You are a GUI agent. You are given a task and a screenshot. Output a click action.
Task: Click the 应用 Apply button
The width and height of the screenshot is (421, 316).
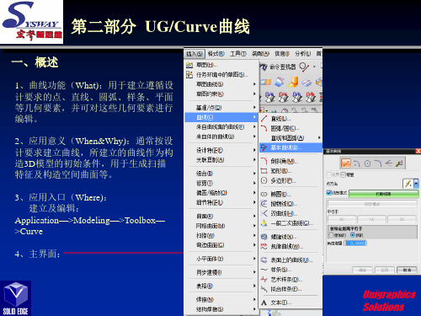[385, 270]
